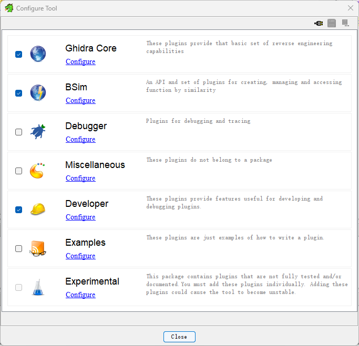Click the 'Developer' package title
The width and height of the screenshot is (359, 346).
pyautogui.click(x=87, y=204)
